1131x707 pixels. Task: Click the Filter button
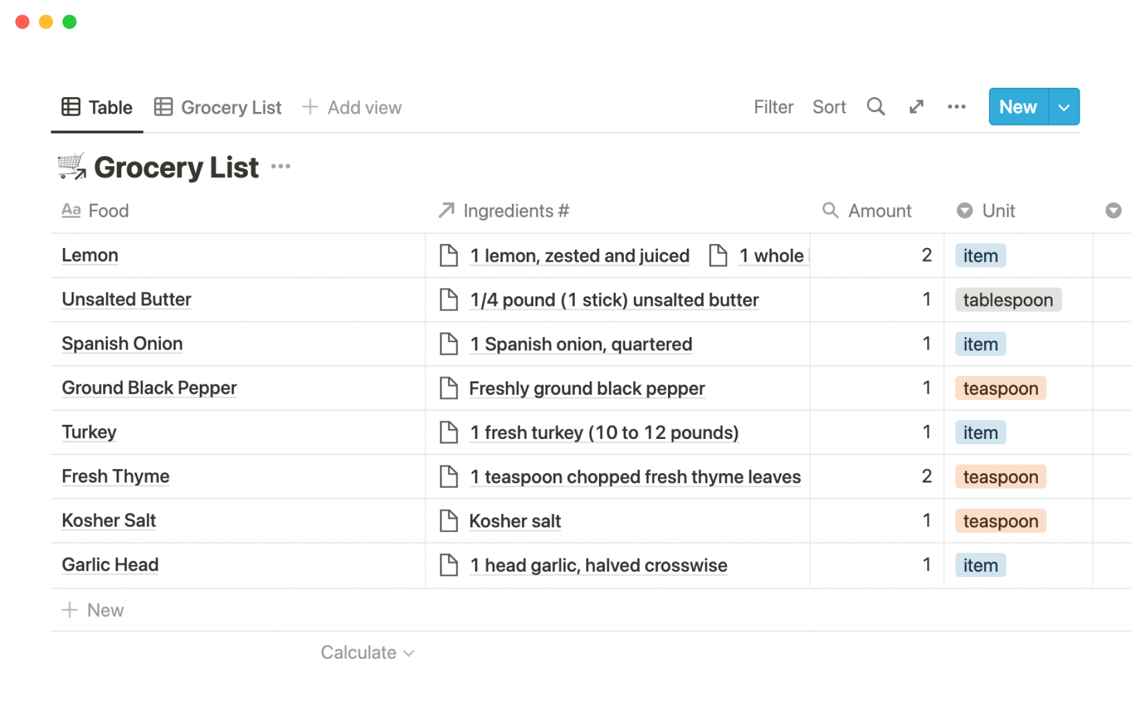click(773, 107)
